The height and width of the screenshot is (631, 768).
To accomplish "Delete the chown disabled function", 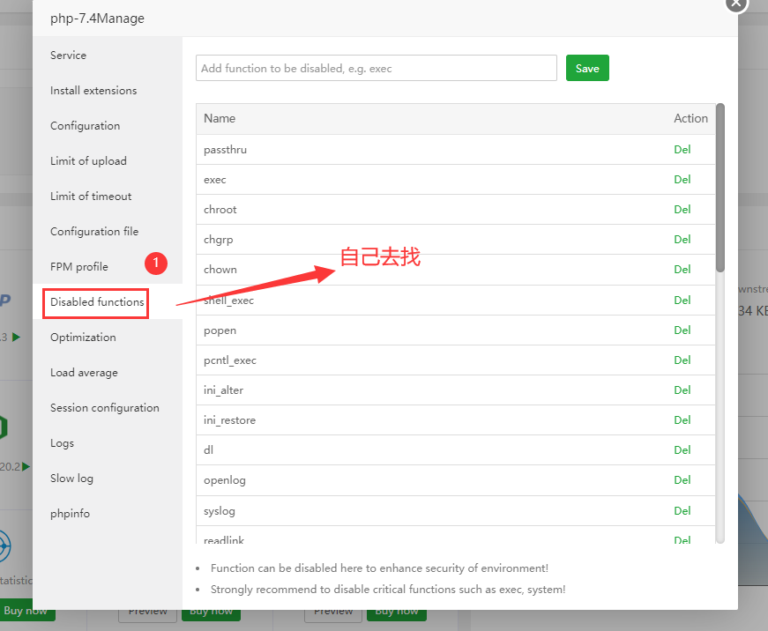I will (x=682, y=269).
